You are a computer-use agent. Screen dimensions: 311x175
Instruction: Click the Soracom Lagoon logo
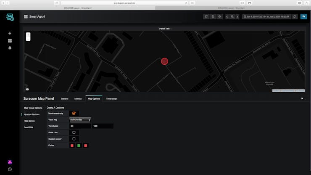pos(10,17)
